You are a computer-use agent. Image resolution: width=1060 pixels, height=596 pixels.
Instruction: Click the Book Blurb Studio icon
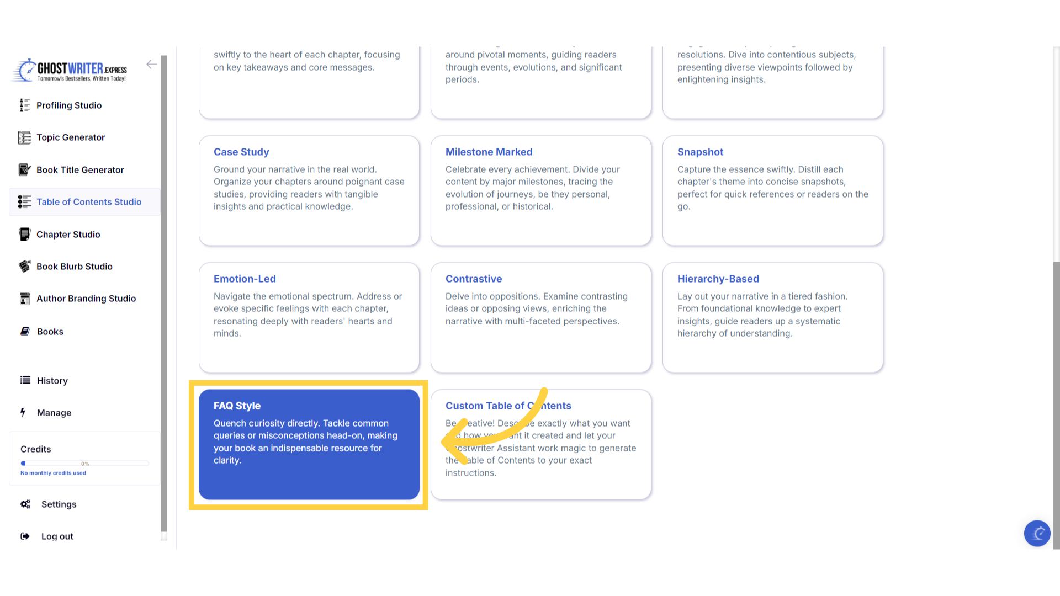pyautogui.click(x=24, y=267)
